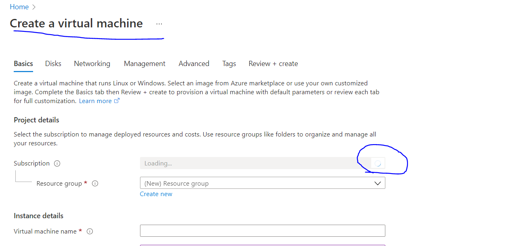This screenshot has width=506, height=246.
Task: Click the info icon beside Resource group
Action: pos(95,184)
